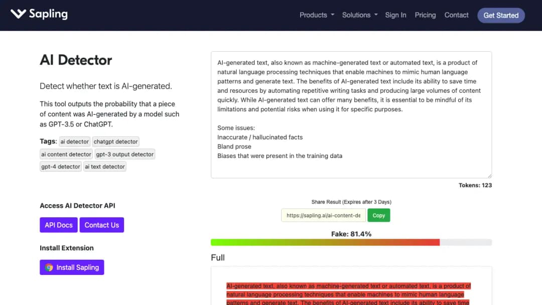Select the Sign In menu item
Image resolution: width=542 pixels, height=305 pixels.
395,15
